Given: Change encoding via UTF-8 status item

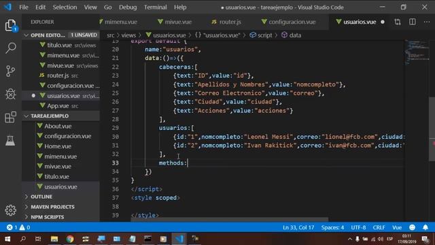Looking at the screenshot, I should pos(358,227).
